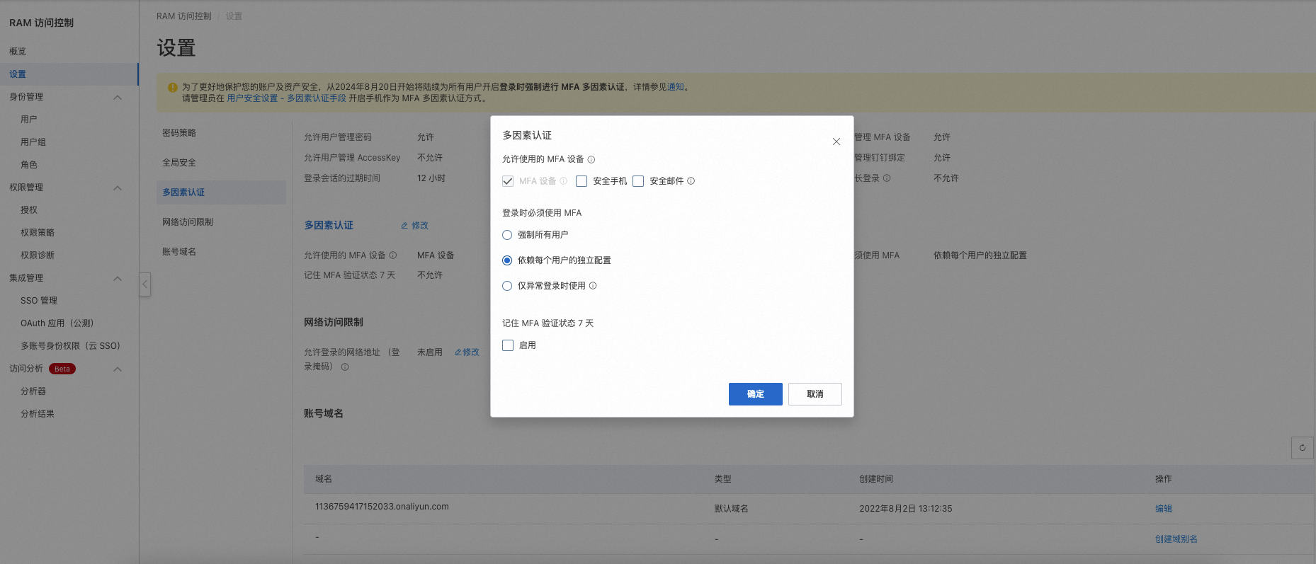Image resolution: width=1316 pixels, height=564 pixels.
Task: Click info icon beside 安全邮件 checkbox
Action: pos(691,181)
